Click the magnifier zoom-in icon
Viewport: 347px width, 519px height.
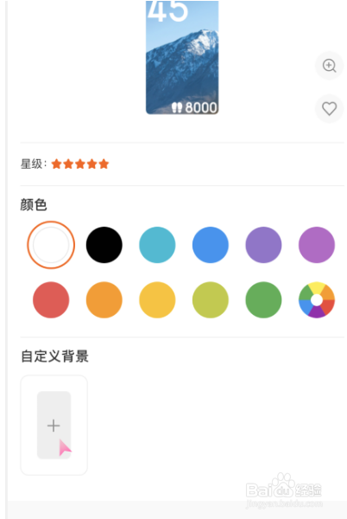(329, 66)
